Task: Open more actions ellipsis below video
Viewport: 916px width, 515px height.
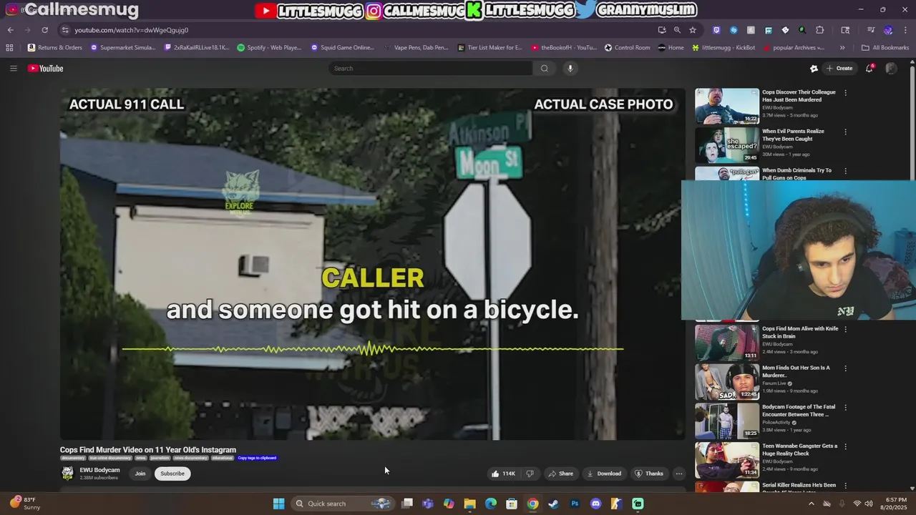Action: point(679,474)
